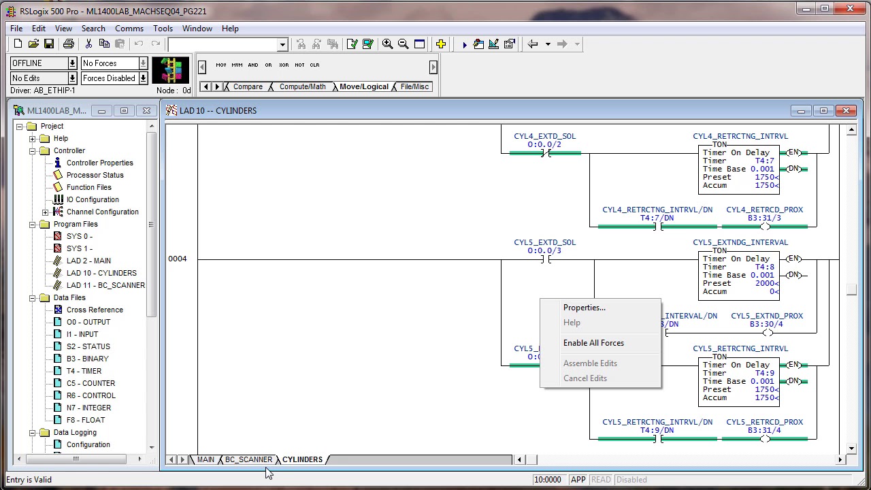Open LAD 2 - MAIN program file

pos(88,261)
